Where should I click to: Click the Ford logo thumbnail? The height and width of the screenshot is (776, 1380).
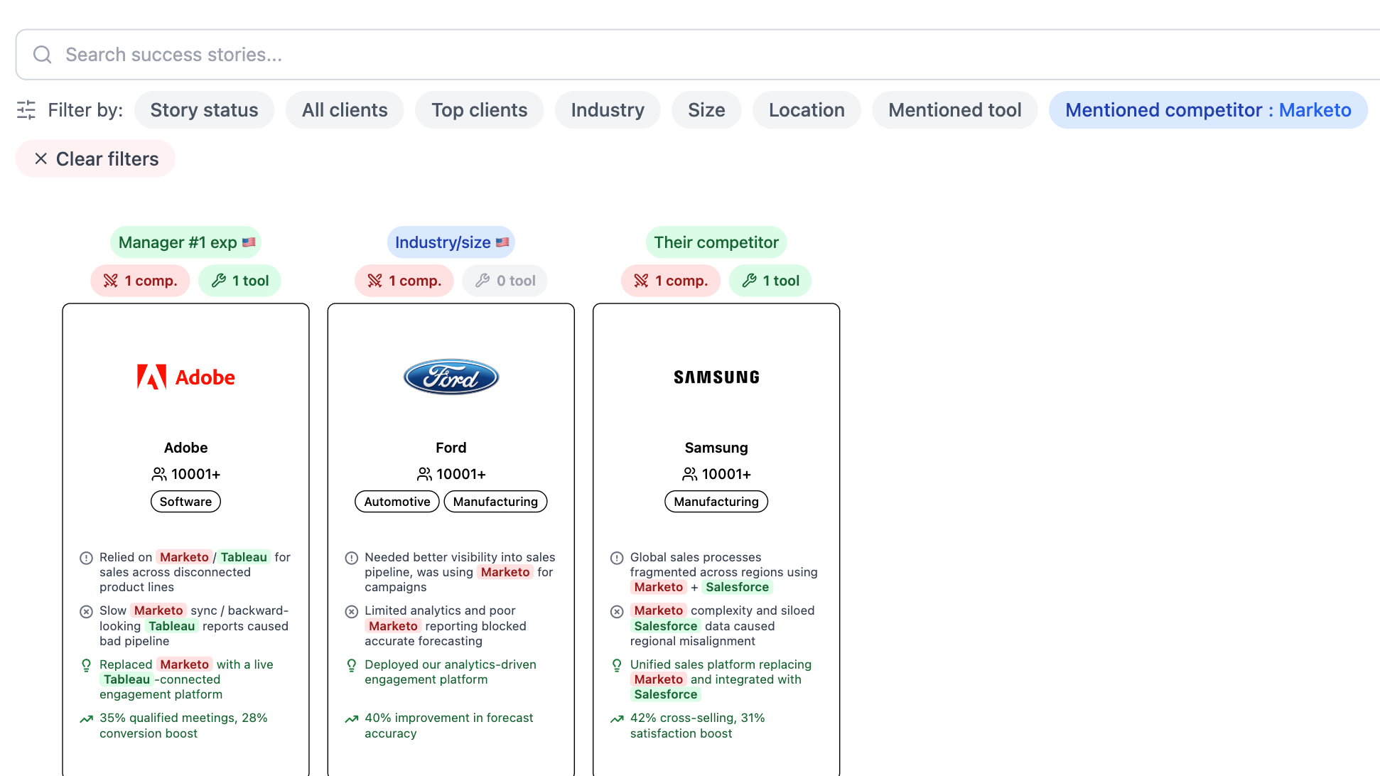451,377
